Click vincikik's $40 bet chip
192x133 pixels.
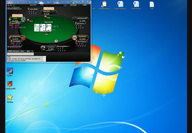pos(46,17)
